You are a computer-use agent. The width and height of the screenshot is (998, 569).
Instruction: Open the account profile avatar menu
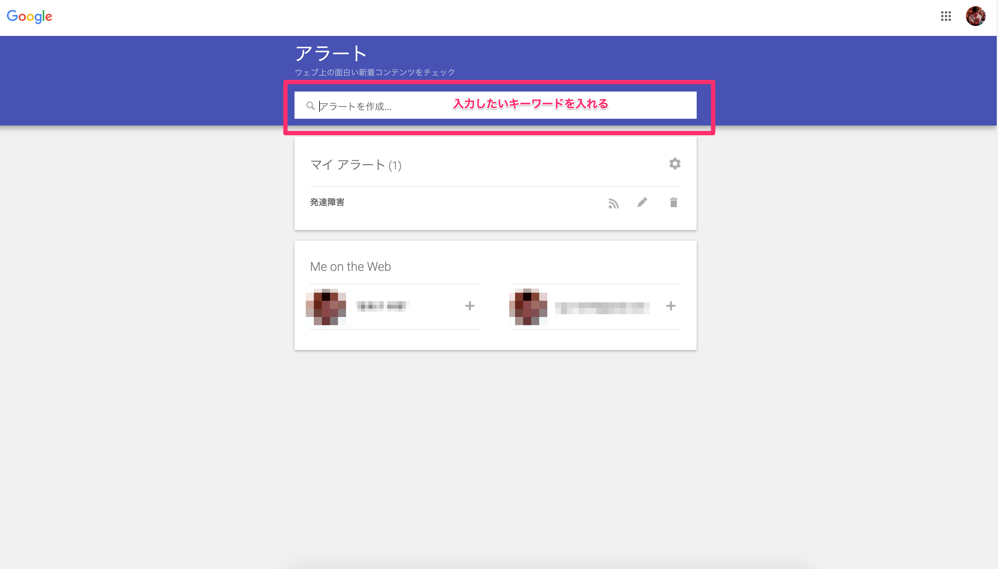click(x=975, y=16)
